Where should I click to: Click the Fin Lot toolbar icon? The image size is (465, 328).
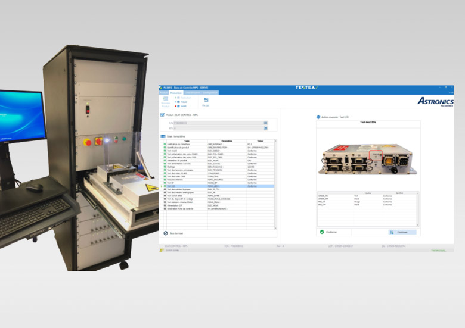[206, 102]
